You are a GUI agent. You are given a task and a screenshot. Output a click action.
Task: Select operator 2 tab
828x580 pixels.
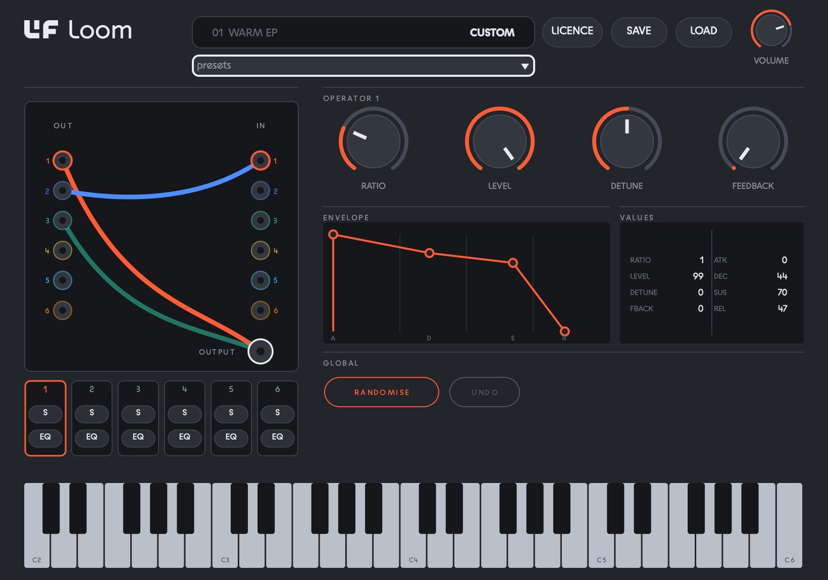tap(92, 389)
